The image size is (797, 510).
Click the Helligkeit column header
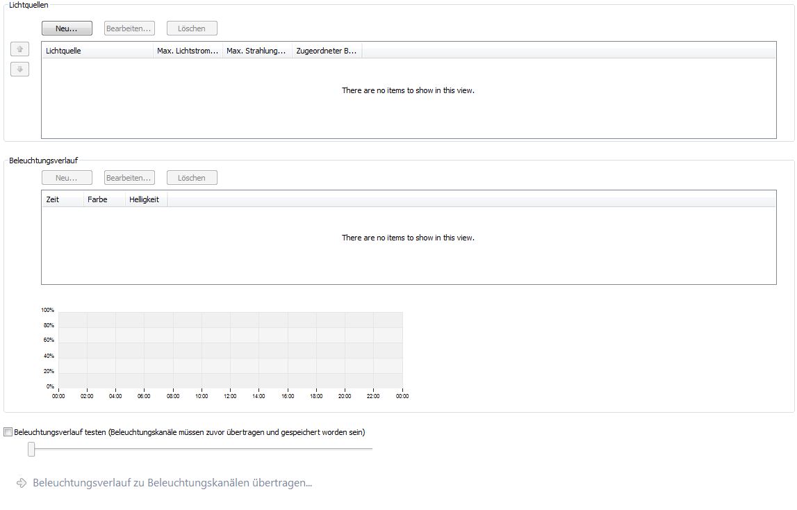pos(146,199)
